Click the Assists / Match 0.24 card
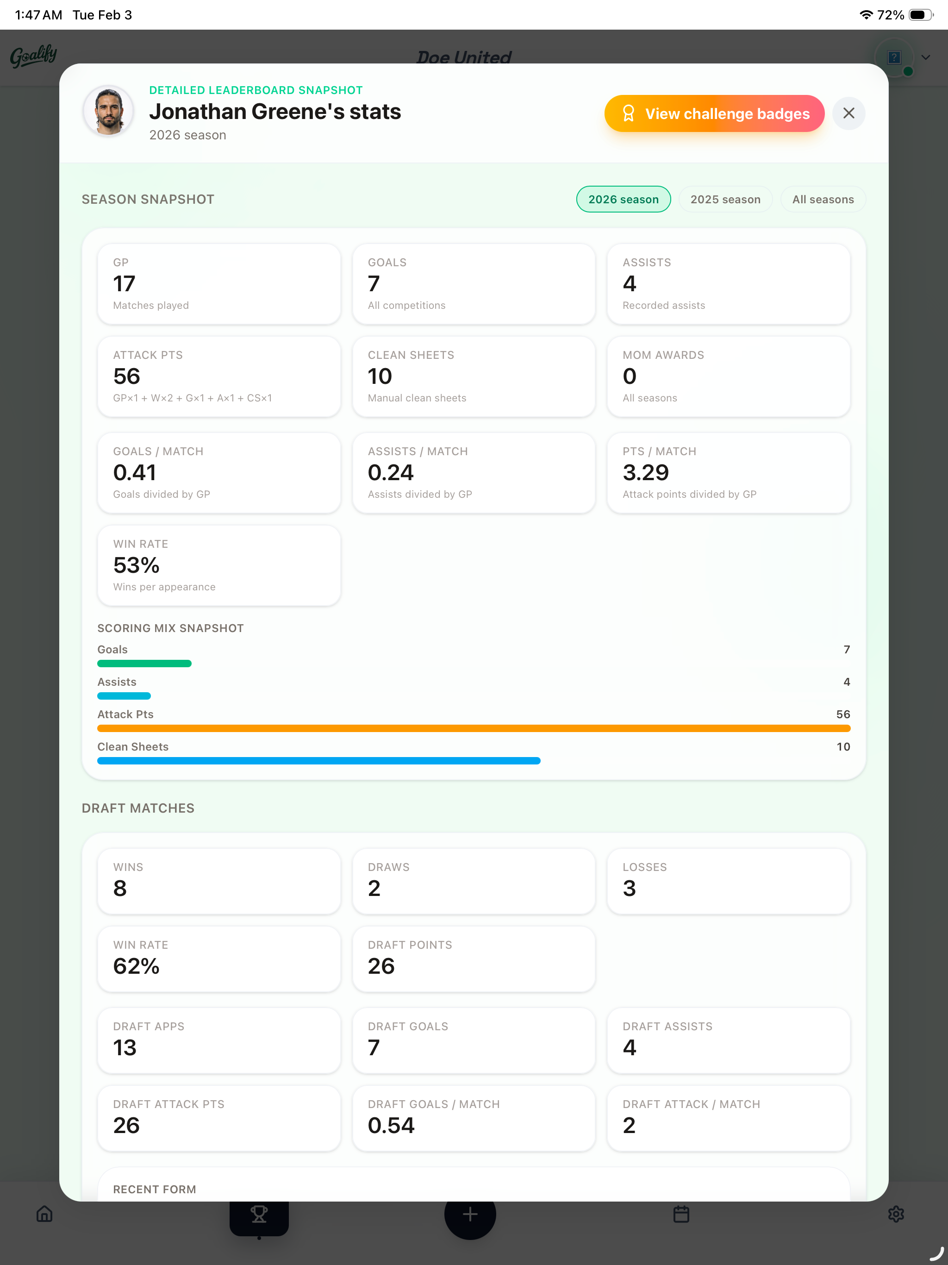This screenshot has width=948, height=1265. (x=474, y=472)
